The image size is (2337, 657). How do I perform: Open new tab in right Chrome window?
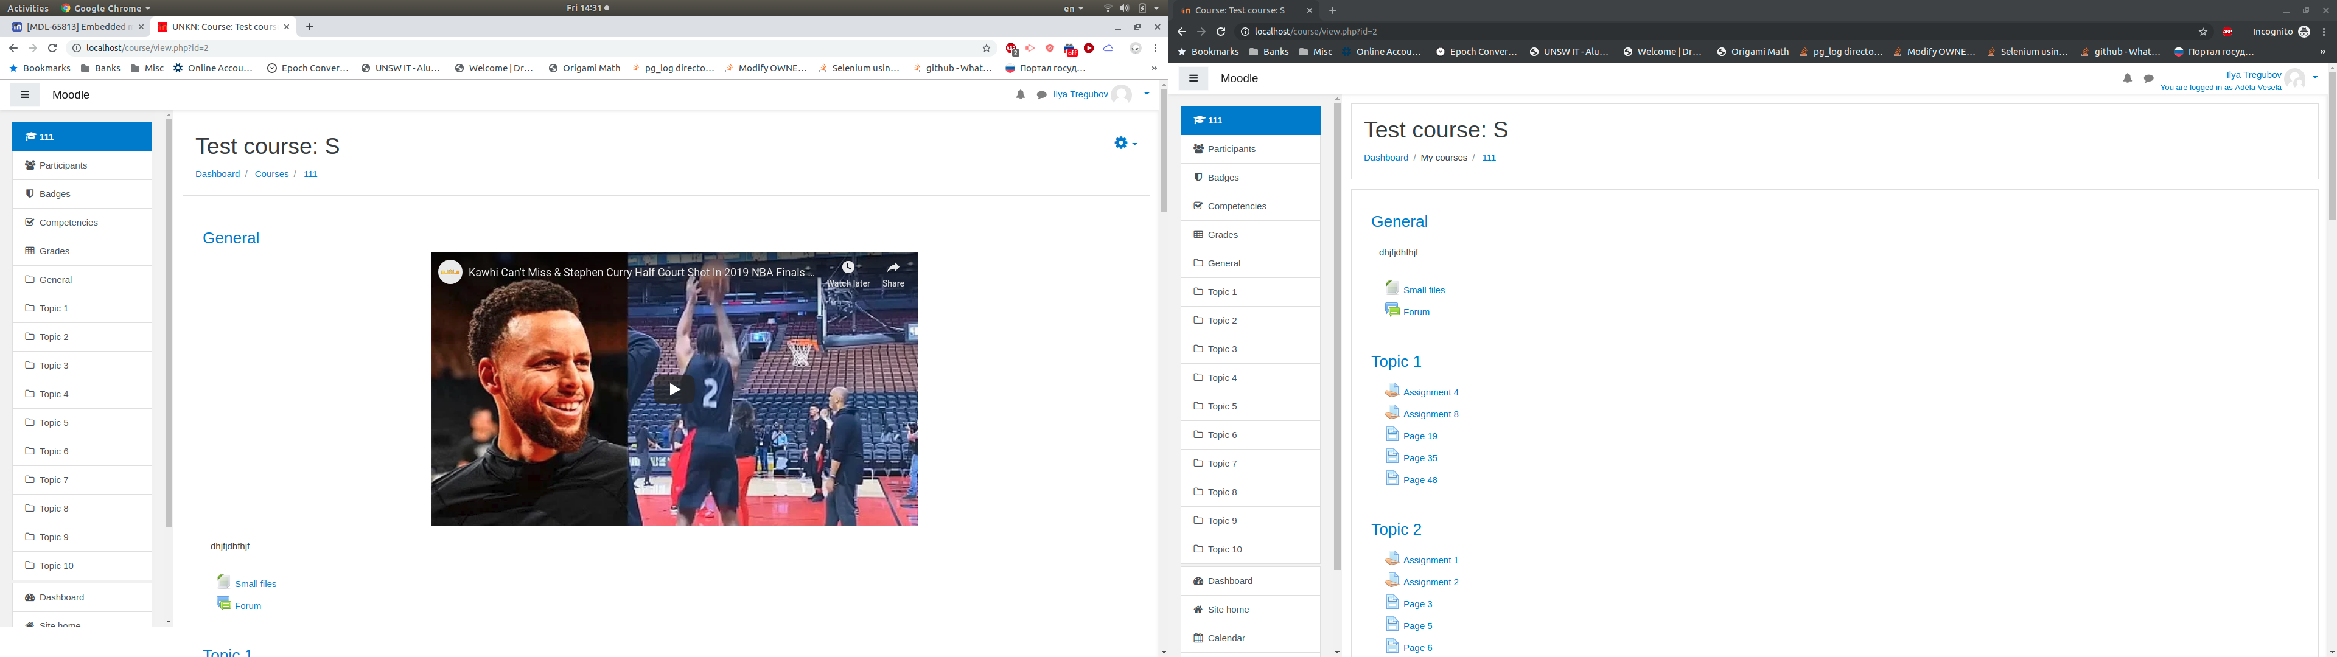(1333, 11)
